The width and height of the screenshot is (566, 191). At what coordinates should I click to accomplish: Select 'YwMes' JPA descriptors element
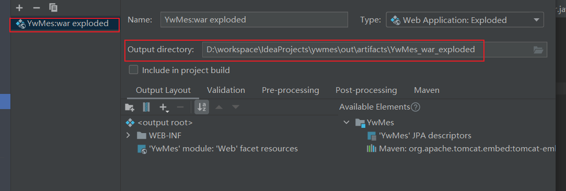pos(419,136)
